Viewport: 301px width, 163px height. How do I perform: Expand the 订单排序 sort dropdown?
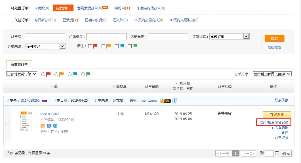pos(272,74)
